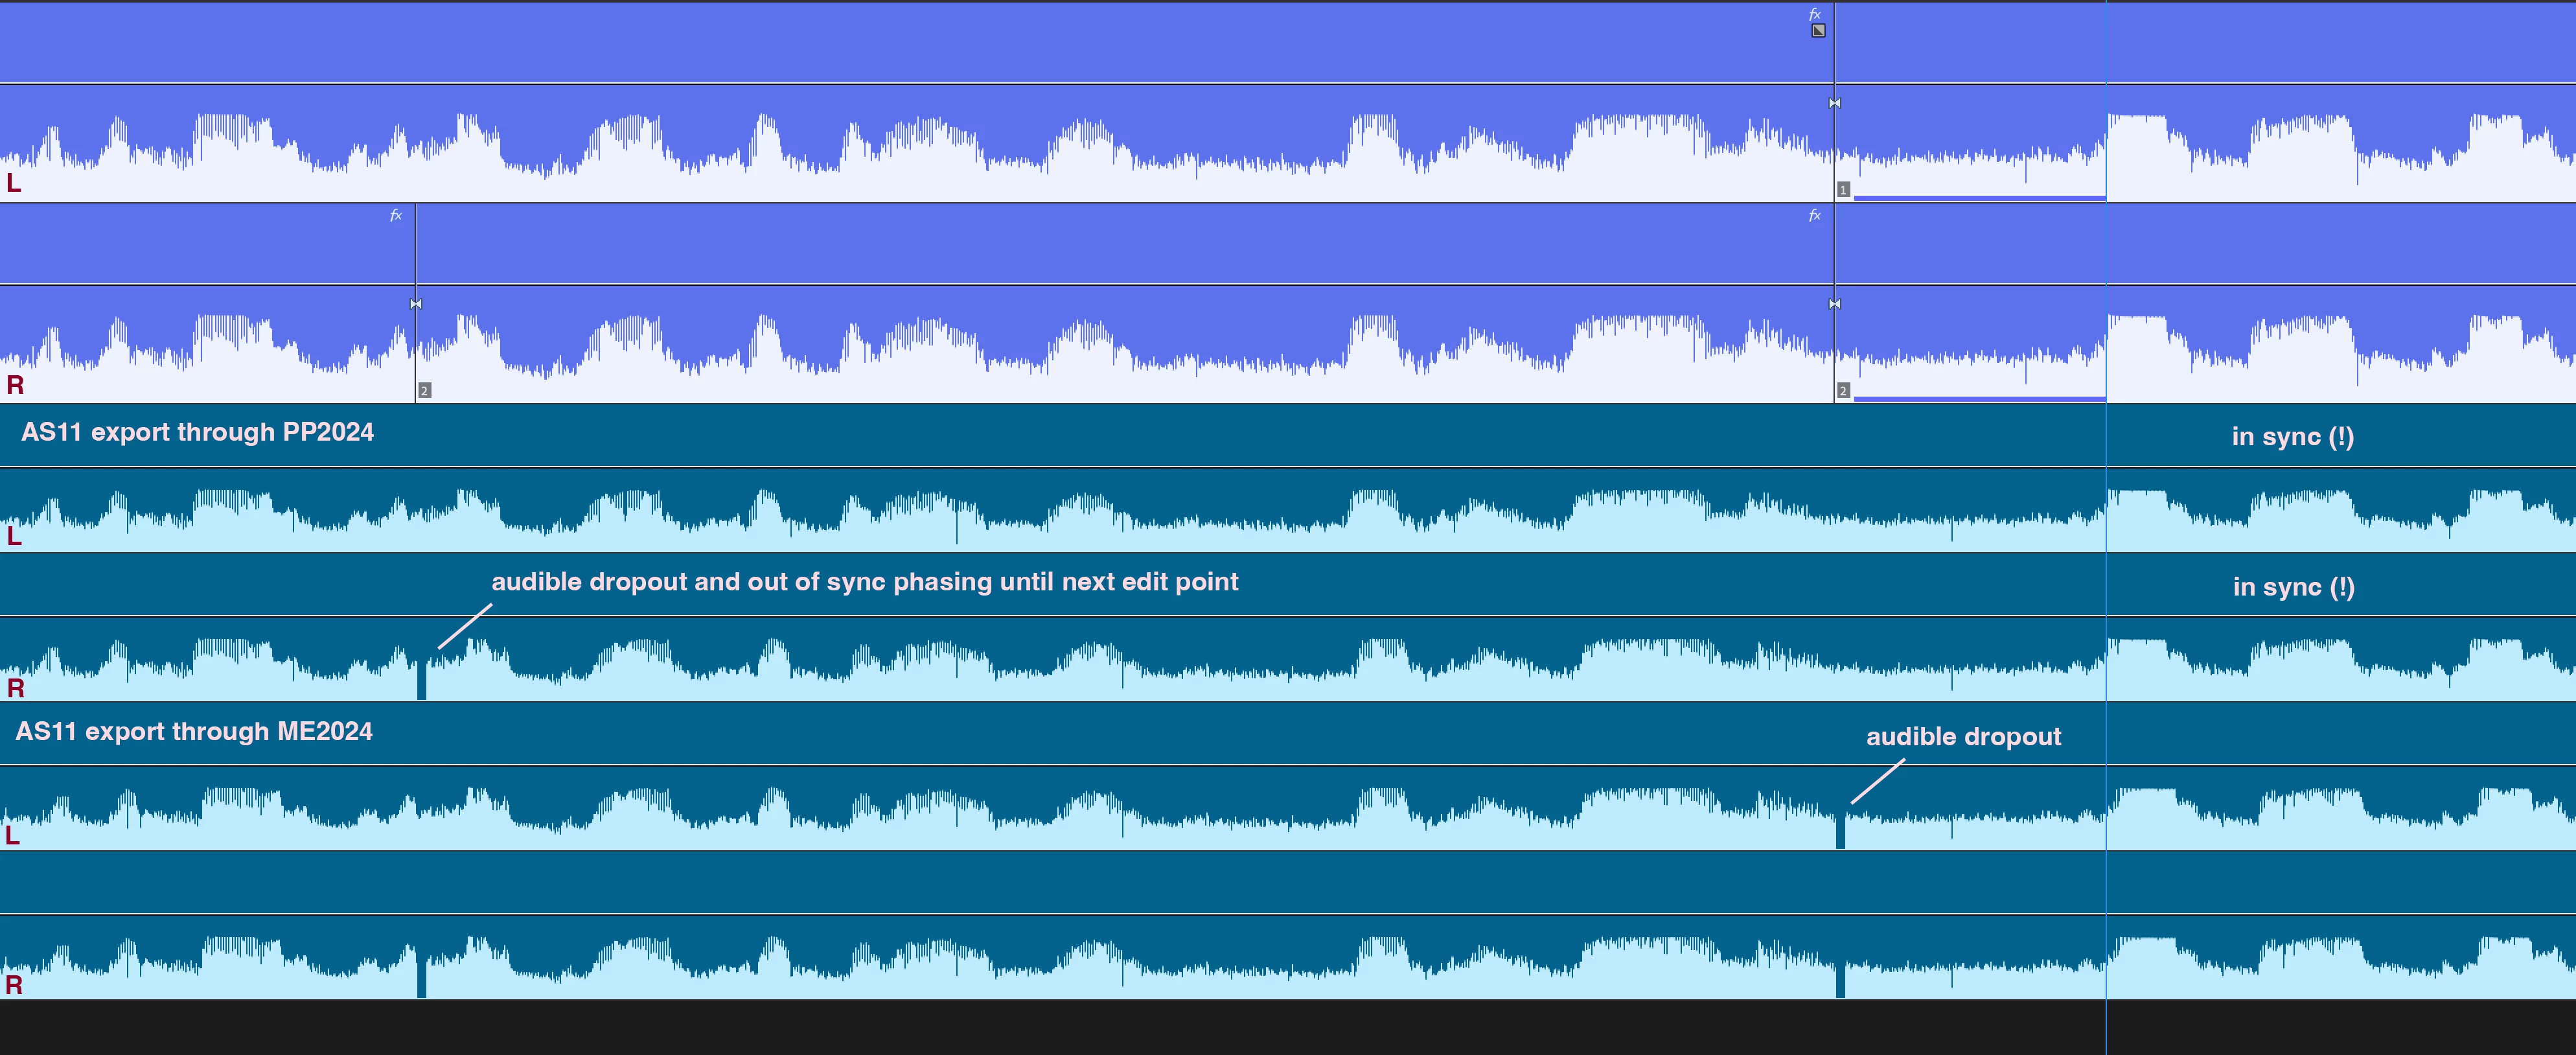Click channel badge 1 on L track clip

1843,190
